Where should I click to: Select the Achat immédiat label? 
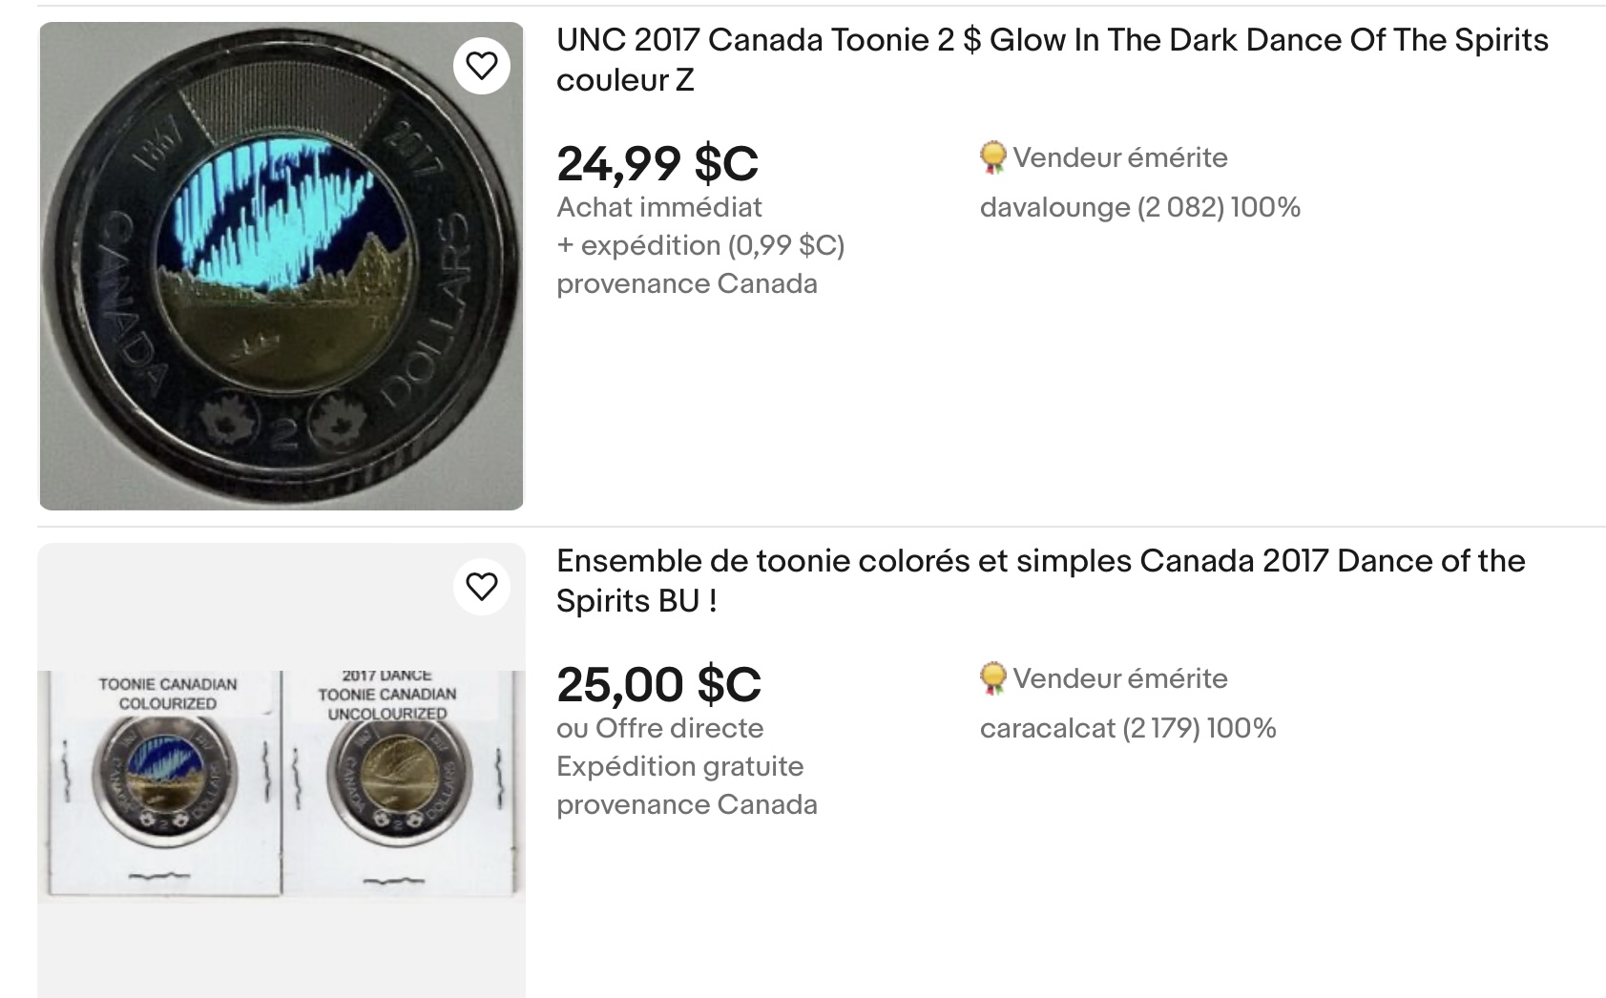click(659, 207)
